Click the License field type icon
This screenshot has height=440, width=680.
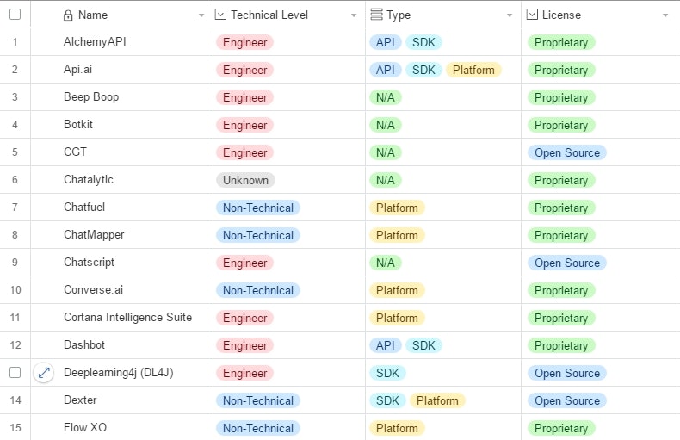tap(532, 15)
